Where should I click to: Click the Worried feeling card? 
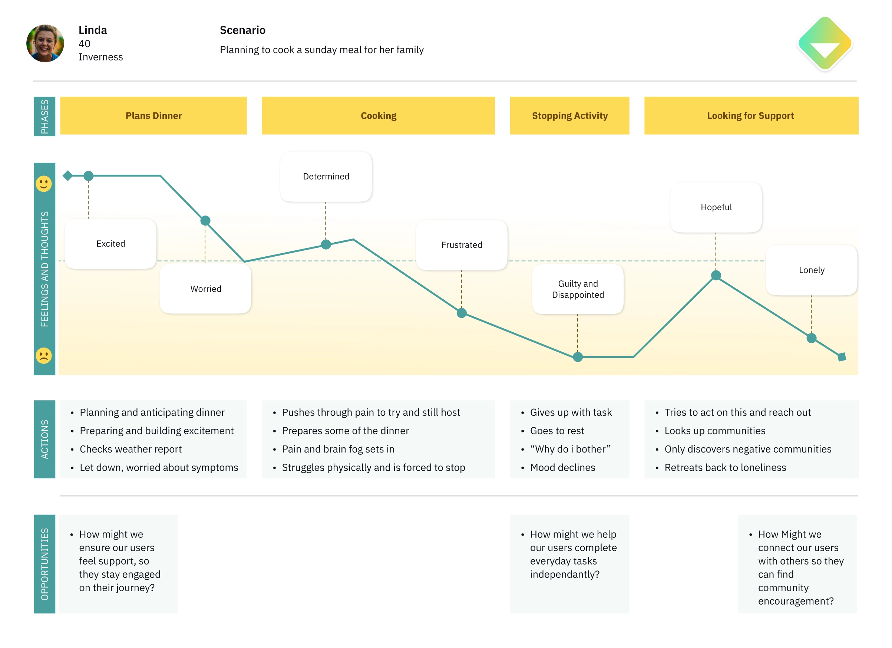coord(205,289)
